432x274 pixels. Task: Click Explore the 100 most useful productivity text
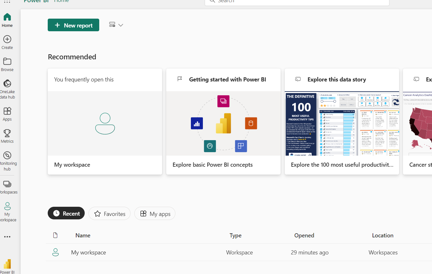(x=342, y=165)
